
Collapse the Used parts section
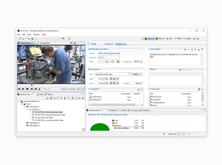(89, 89)
